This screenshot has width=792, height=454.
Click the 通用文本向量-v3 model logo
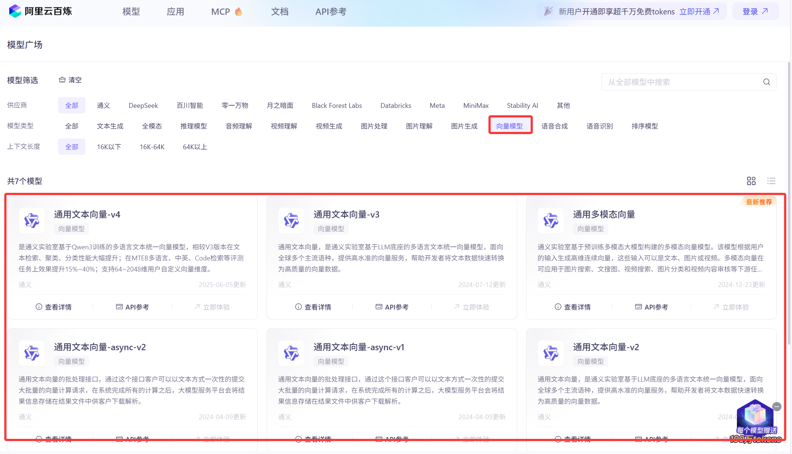point(291,221)
